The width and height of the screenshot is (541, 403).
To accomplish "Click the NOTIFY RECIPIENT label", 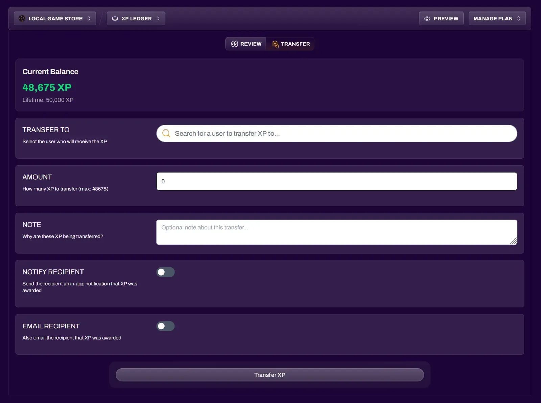I will pyautogui.click(x=53, y=272).
